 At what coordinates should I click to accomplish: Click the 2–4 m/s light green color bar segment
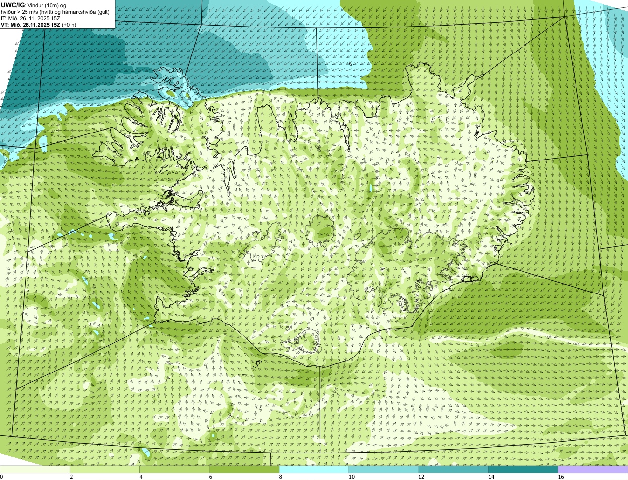click(x=105, y=469)
